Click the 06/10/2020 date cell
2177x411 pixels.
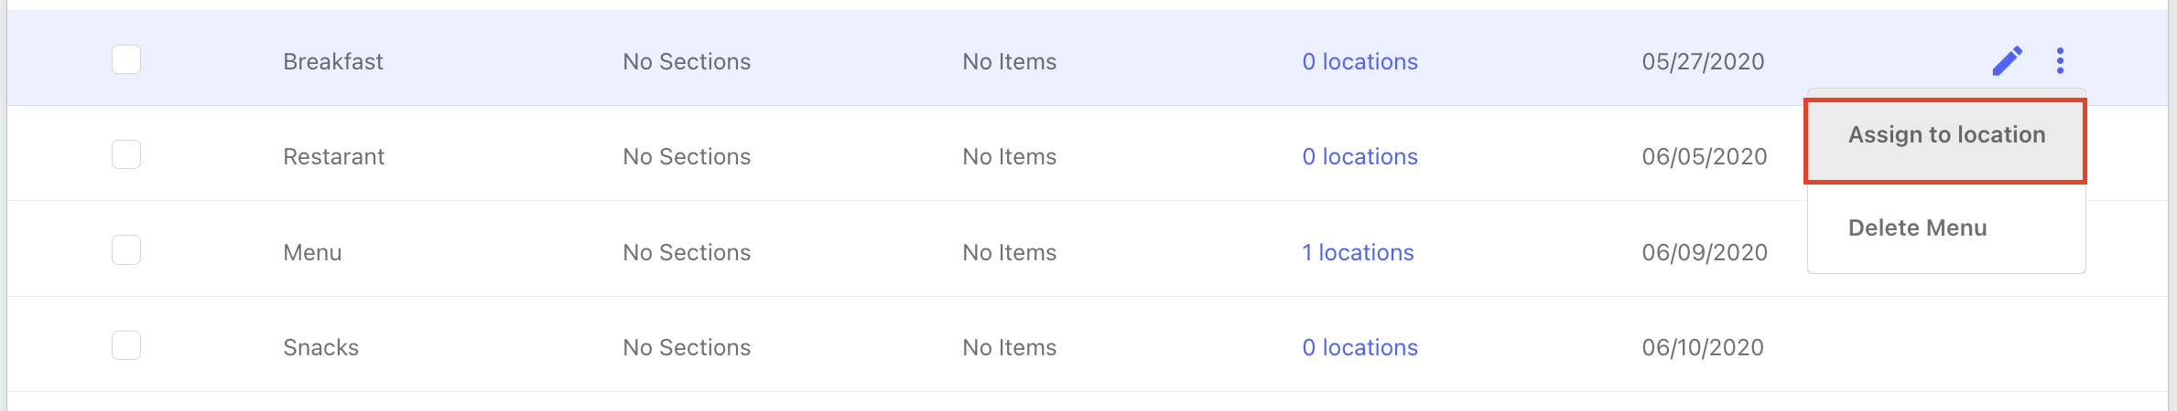point(1703,348)
